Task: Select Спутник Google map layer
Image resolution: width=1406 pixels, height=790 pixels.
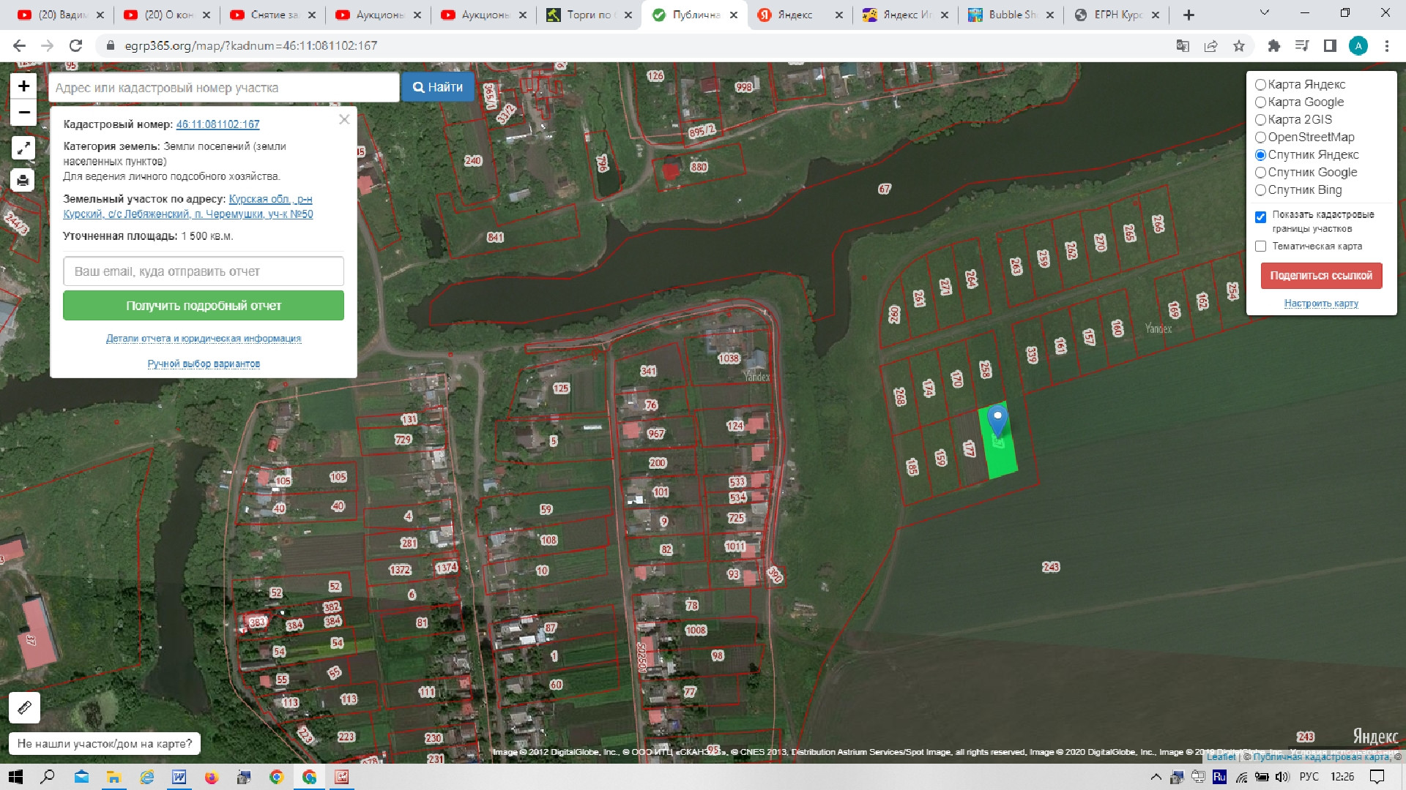Action: click(1260, 173)
